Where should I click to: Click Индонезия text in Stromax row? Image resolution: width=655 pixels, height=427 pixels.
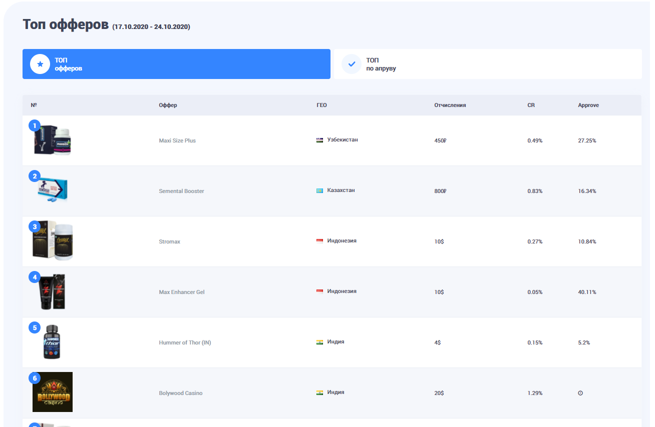(342, 240)
